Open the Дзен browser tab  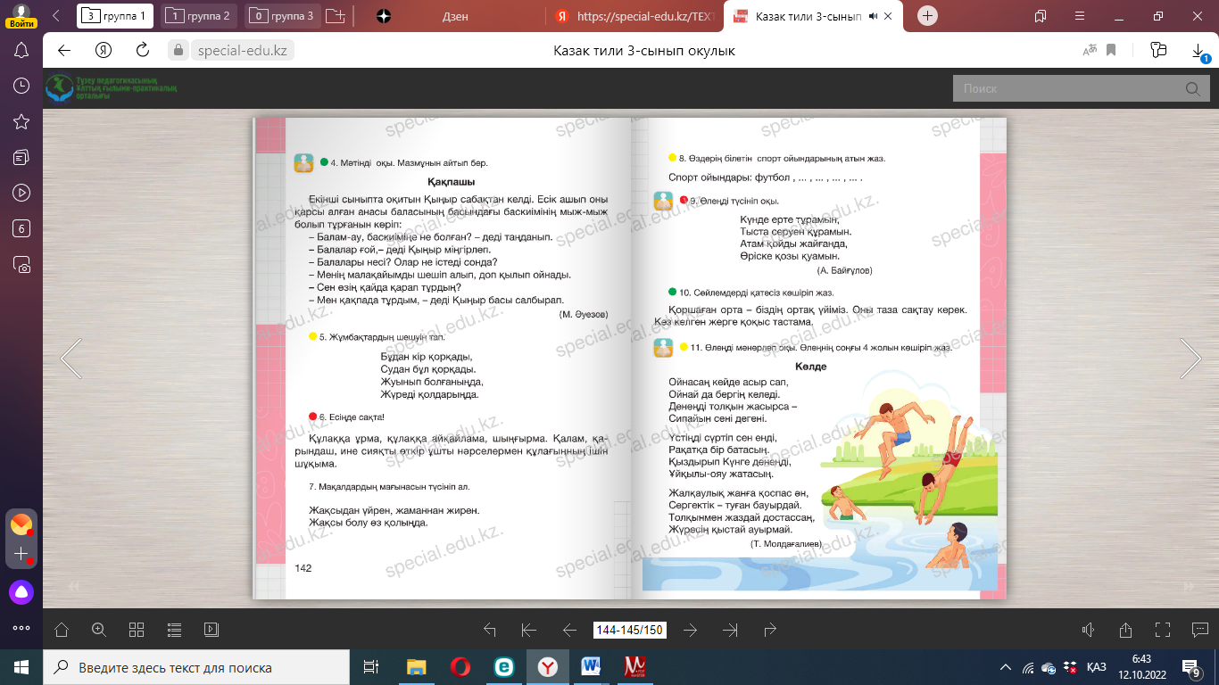(x=453, y=16)
